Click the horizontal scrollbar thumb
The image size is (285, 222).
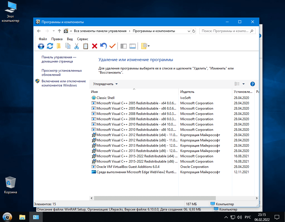click(155, 198)
